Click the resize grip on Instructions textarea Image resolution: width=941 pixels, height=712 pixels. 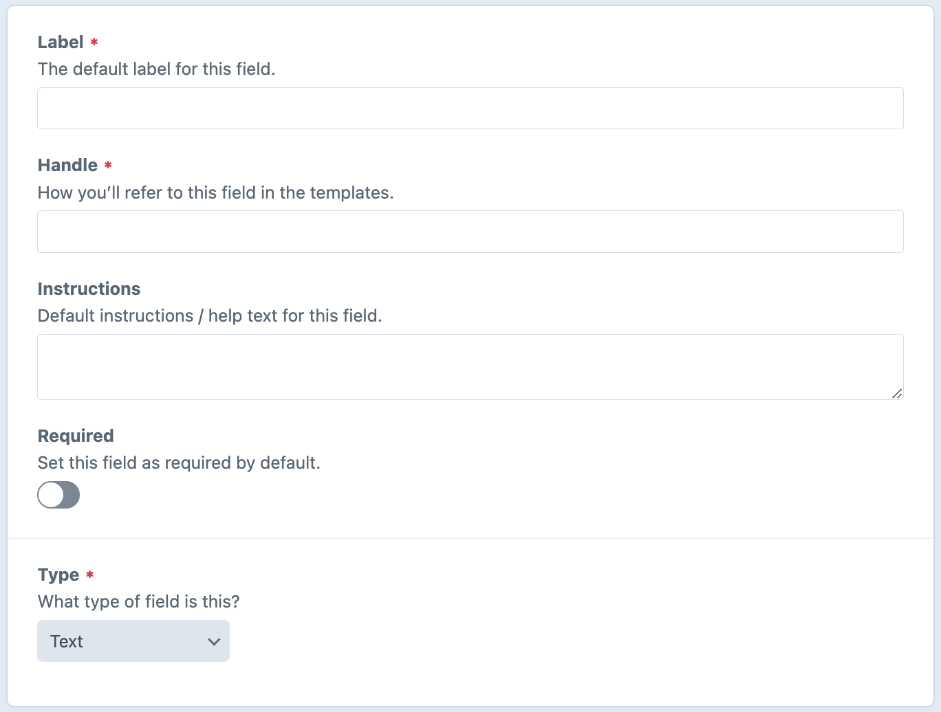pyautogui.click(x=896, y=394)
